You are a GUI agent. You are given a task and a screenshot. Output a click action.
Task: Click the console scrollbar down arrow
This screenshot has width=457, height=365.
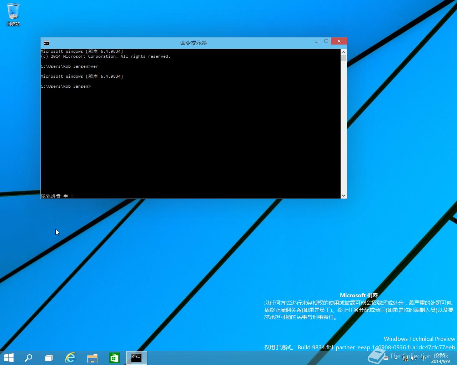pyautogui.click(x=343, y=195)
